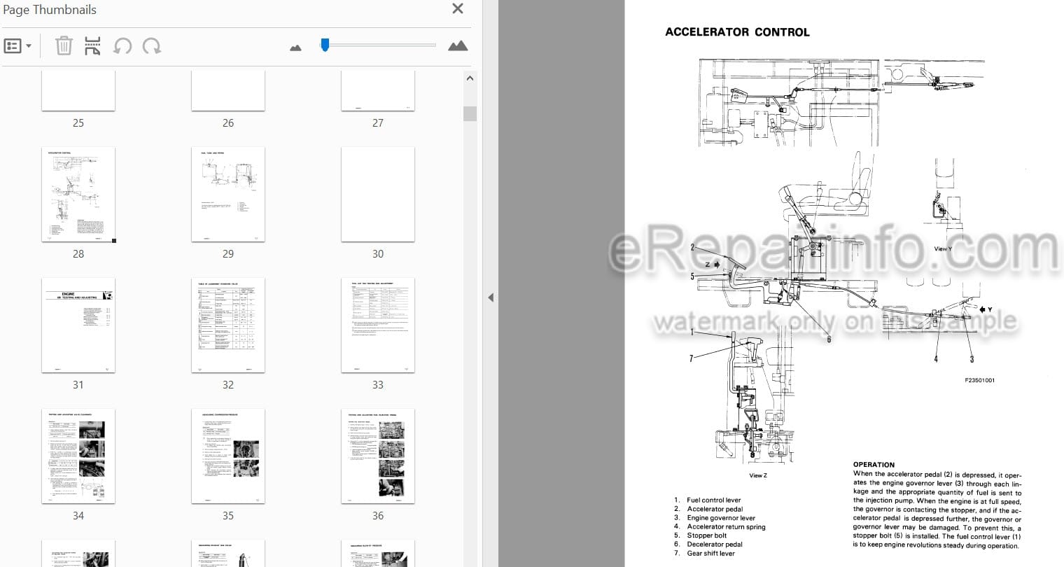The image size is (1064, 567).
Task: Click the 'View Z' diagram label
Action: [x=758, y=475]
